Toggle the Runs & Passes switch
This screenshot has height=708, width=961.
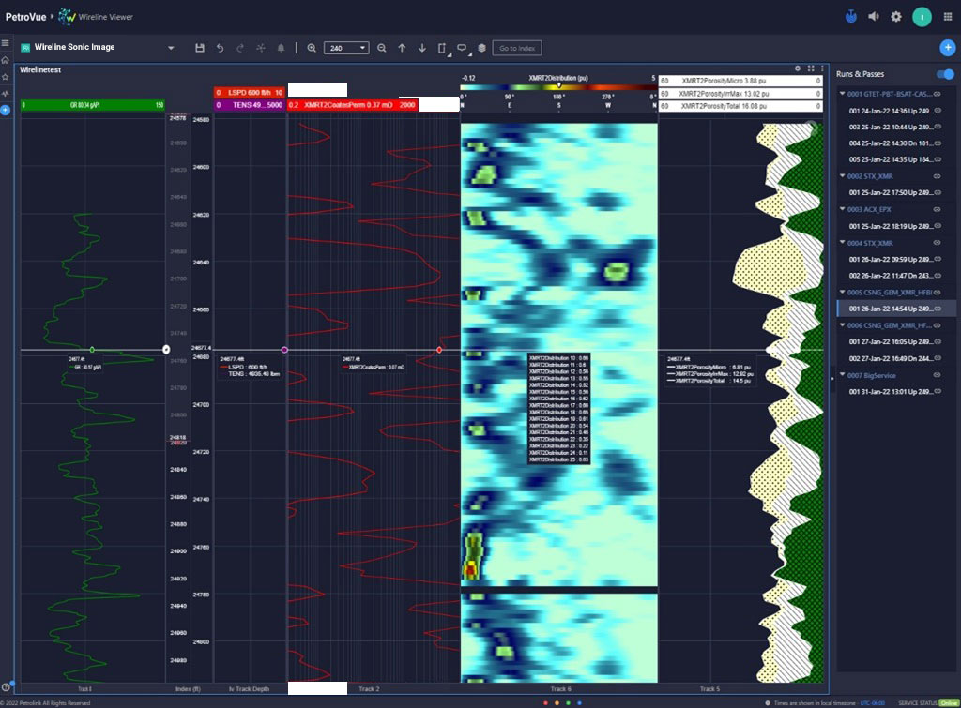tap(944, 74)
